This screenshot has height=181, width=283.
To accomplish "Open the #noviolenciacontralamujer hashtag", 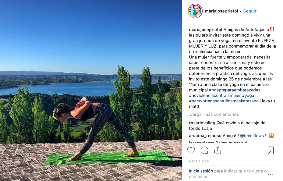I will pyautogui.click(x=215, y=95).
